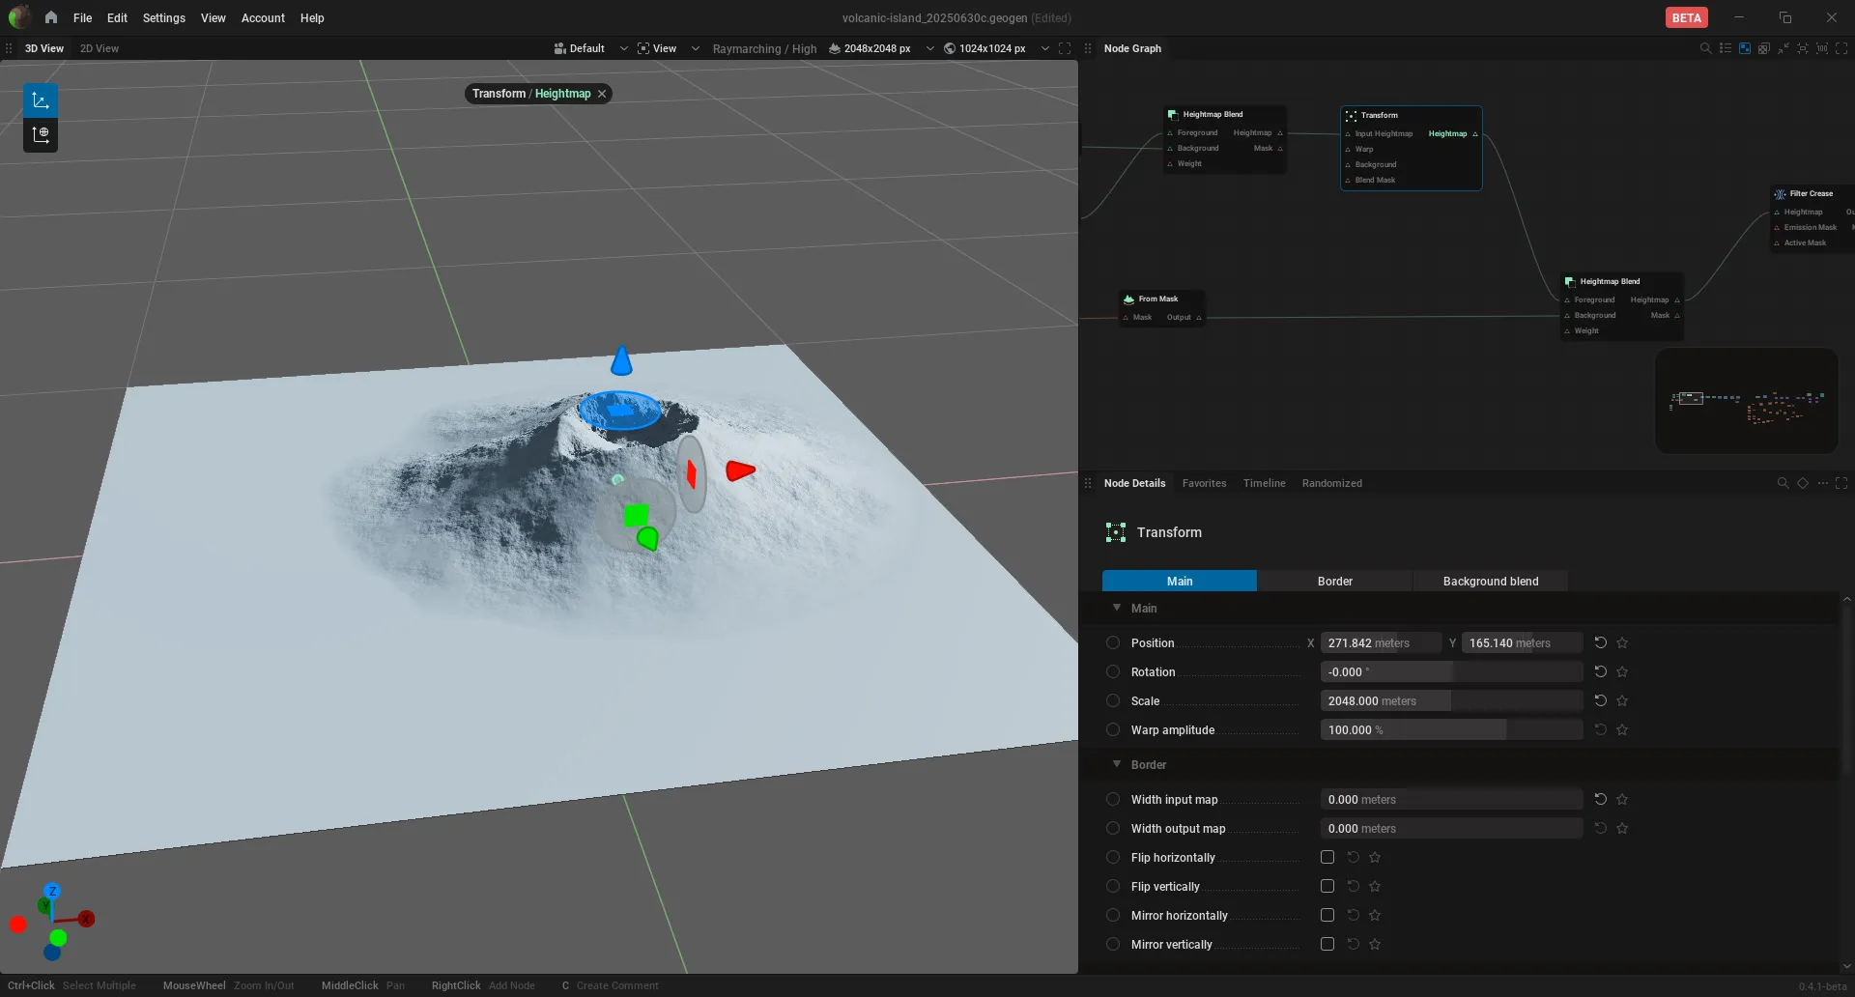The image size is (1855, 997).
Task: Open the Default layout dropdown
Action: (x=590, y=48)
